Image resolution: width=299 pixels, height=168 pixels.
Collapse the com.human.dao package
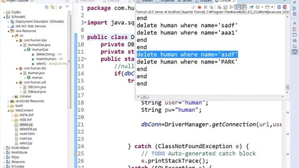pos(17,41)
